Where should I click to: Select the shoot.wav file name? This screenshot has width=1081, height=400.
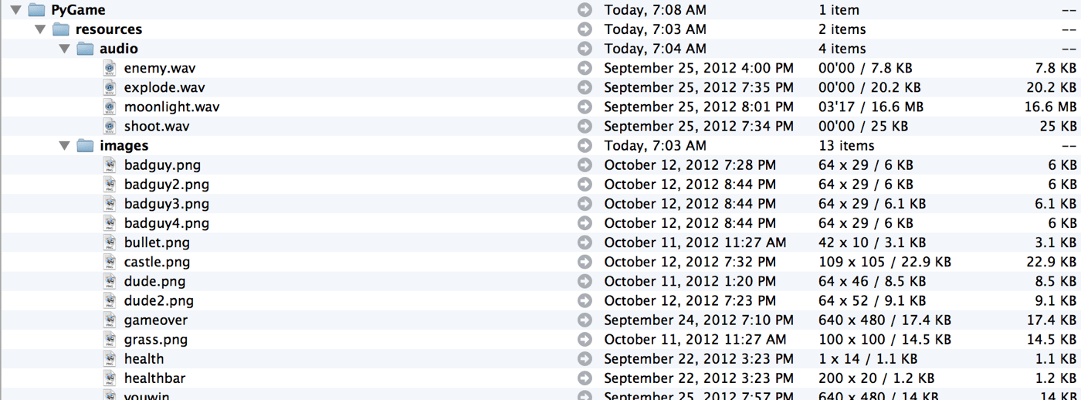(x=156, y=126)
